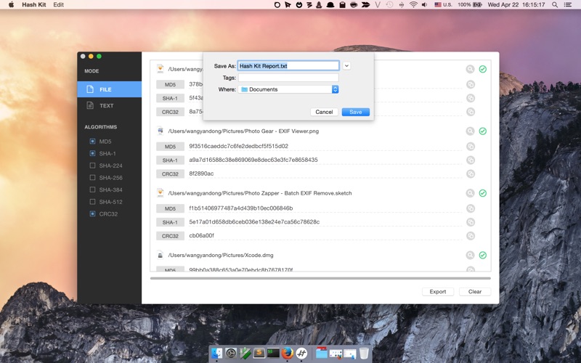Screen dimensions: 581x363
Task: Copy the MD5 hash starting 378b
Action: (x=471, y=84)
